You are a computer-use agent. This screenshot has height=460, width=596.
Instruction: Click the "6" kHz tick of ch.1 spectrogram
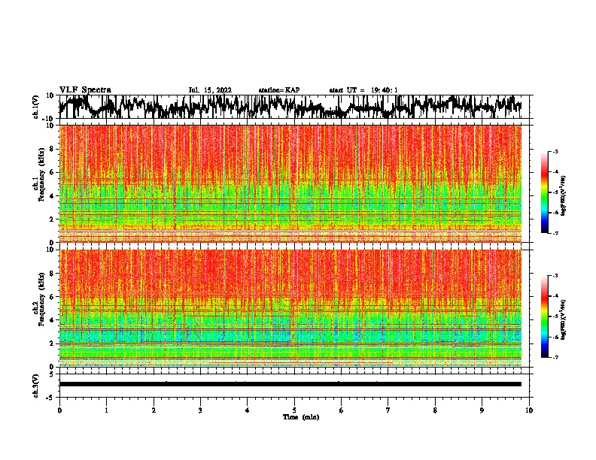pos(52,172)
